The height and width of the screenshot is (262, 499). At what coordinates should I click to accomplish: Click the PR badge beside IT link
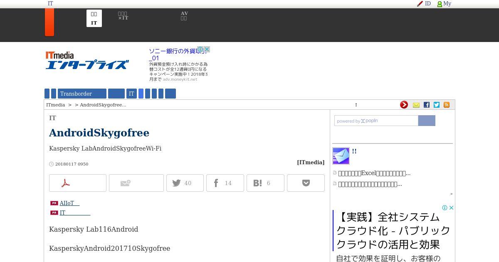click(54, 213)
